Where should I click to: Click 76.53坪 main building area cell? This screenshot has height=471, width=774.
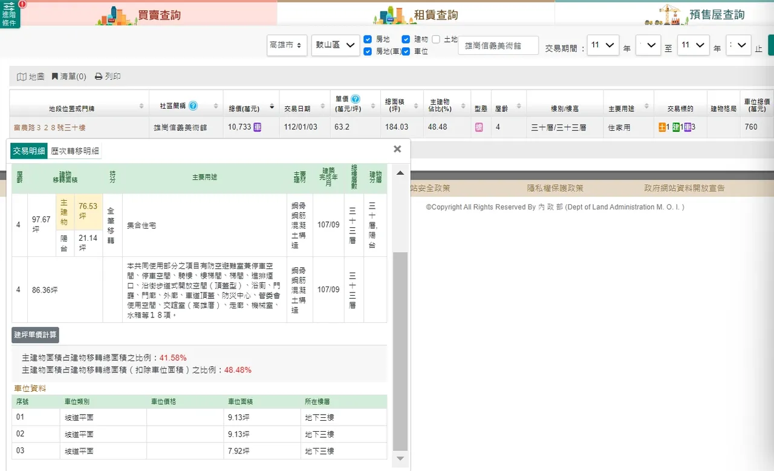coord(88,212)
